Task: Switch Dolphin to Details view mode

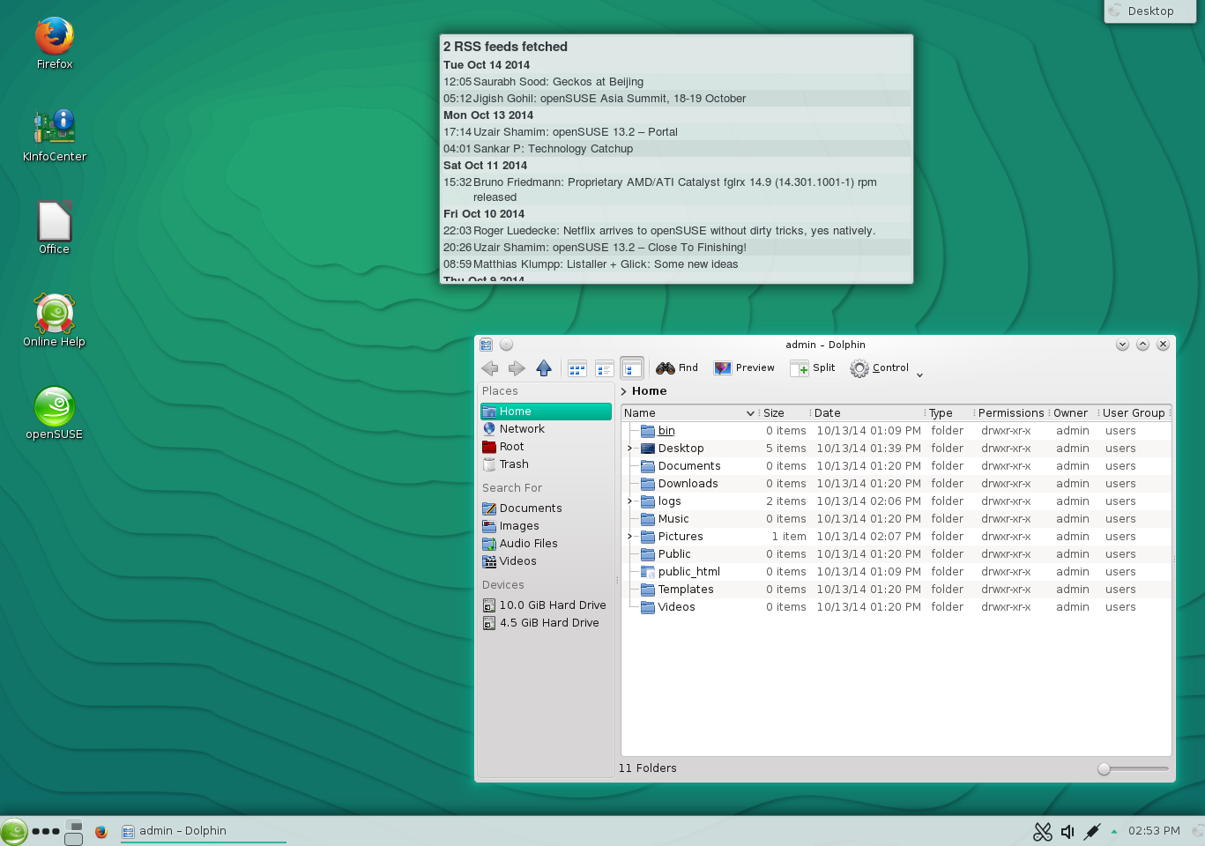Action: click(x=632, y=368)
